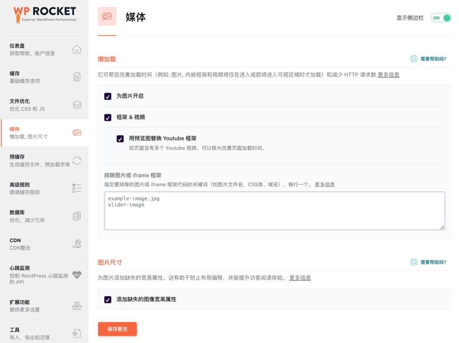The image size is (459, 343).
Task: Click the 缓存 page icon in sidebar
Action: point(77,77)
